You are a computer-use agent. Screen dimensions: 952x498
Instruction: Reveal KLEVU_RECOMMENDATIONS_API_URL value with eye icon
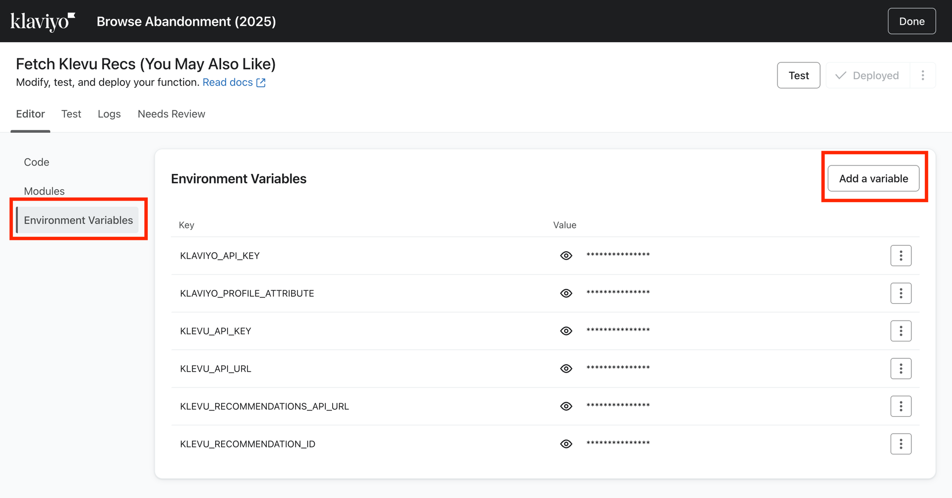coord(566,406)
